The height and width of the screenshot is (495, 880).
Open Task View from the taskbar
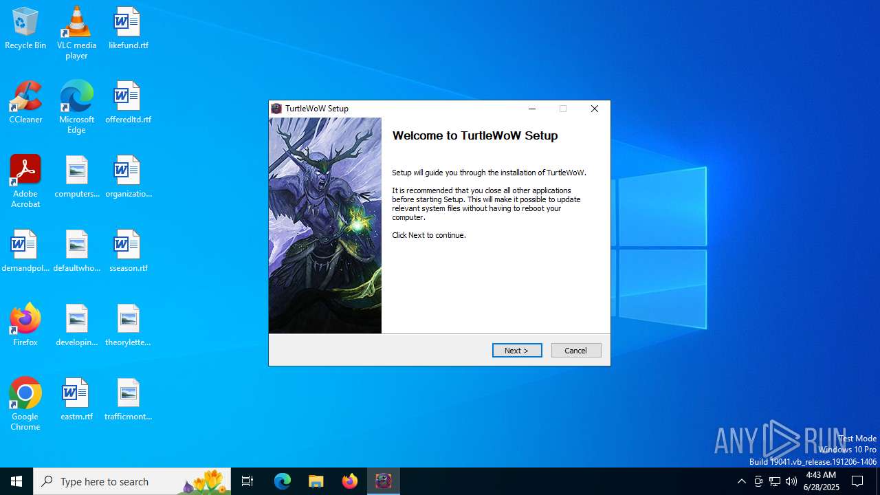click(247, 481)
